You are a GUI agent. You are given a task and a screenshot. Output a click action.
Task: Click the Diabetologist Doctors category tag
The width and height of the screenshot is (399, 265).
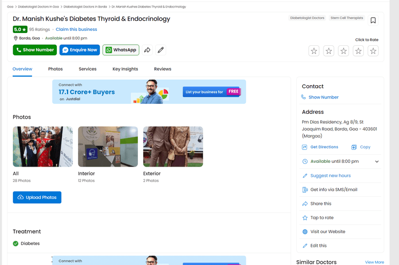[x=307, y=18]
